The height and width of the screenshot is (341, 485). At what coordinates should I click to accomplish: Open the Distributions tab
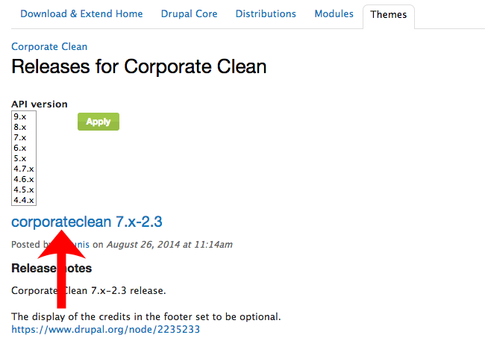(x=266, y=14)
